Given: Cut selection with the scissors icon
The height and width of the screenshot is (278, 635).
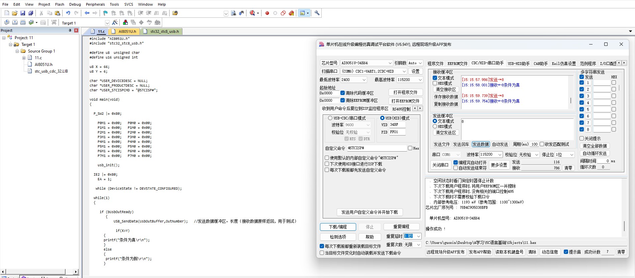Looking at the screenshot, I should click(x=41, y=13).
